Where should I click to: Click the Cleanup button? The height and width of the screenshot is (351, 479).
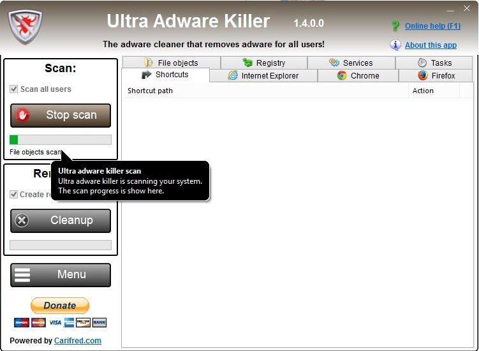tap(61, 220)
